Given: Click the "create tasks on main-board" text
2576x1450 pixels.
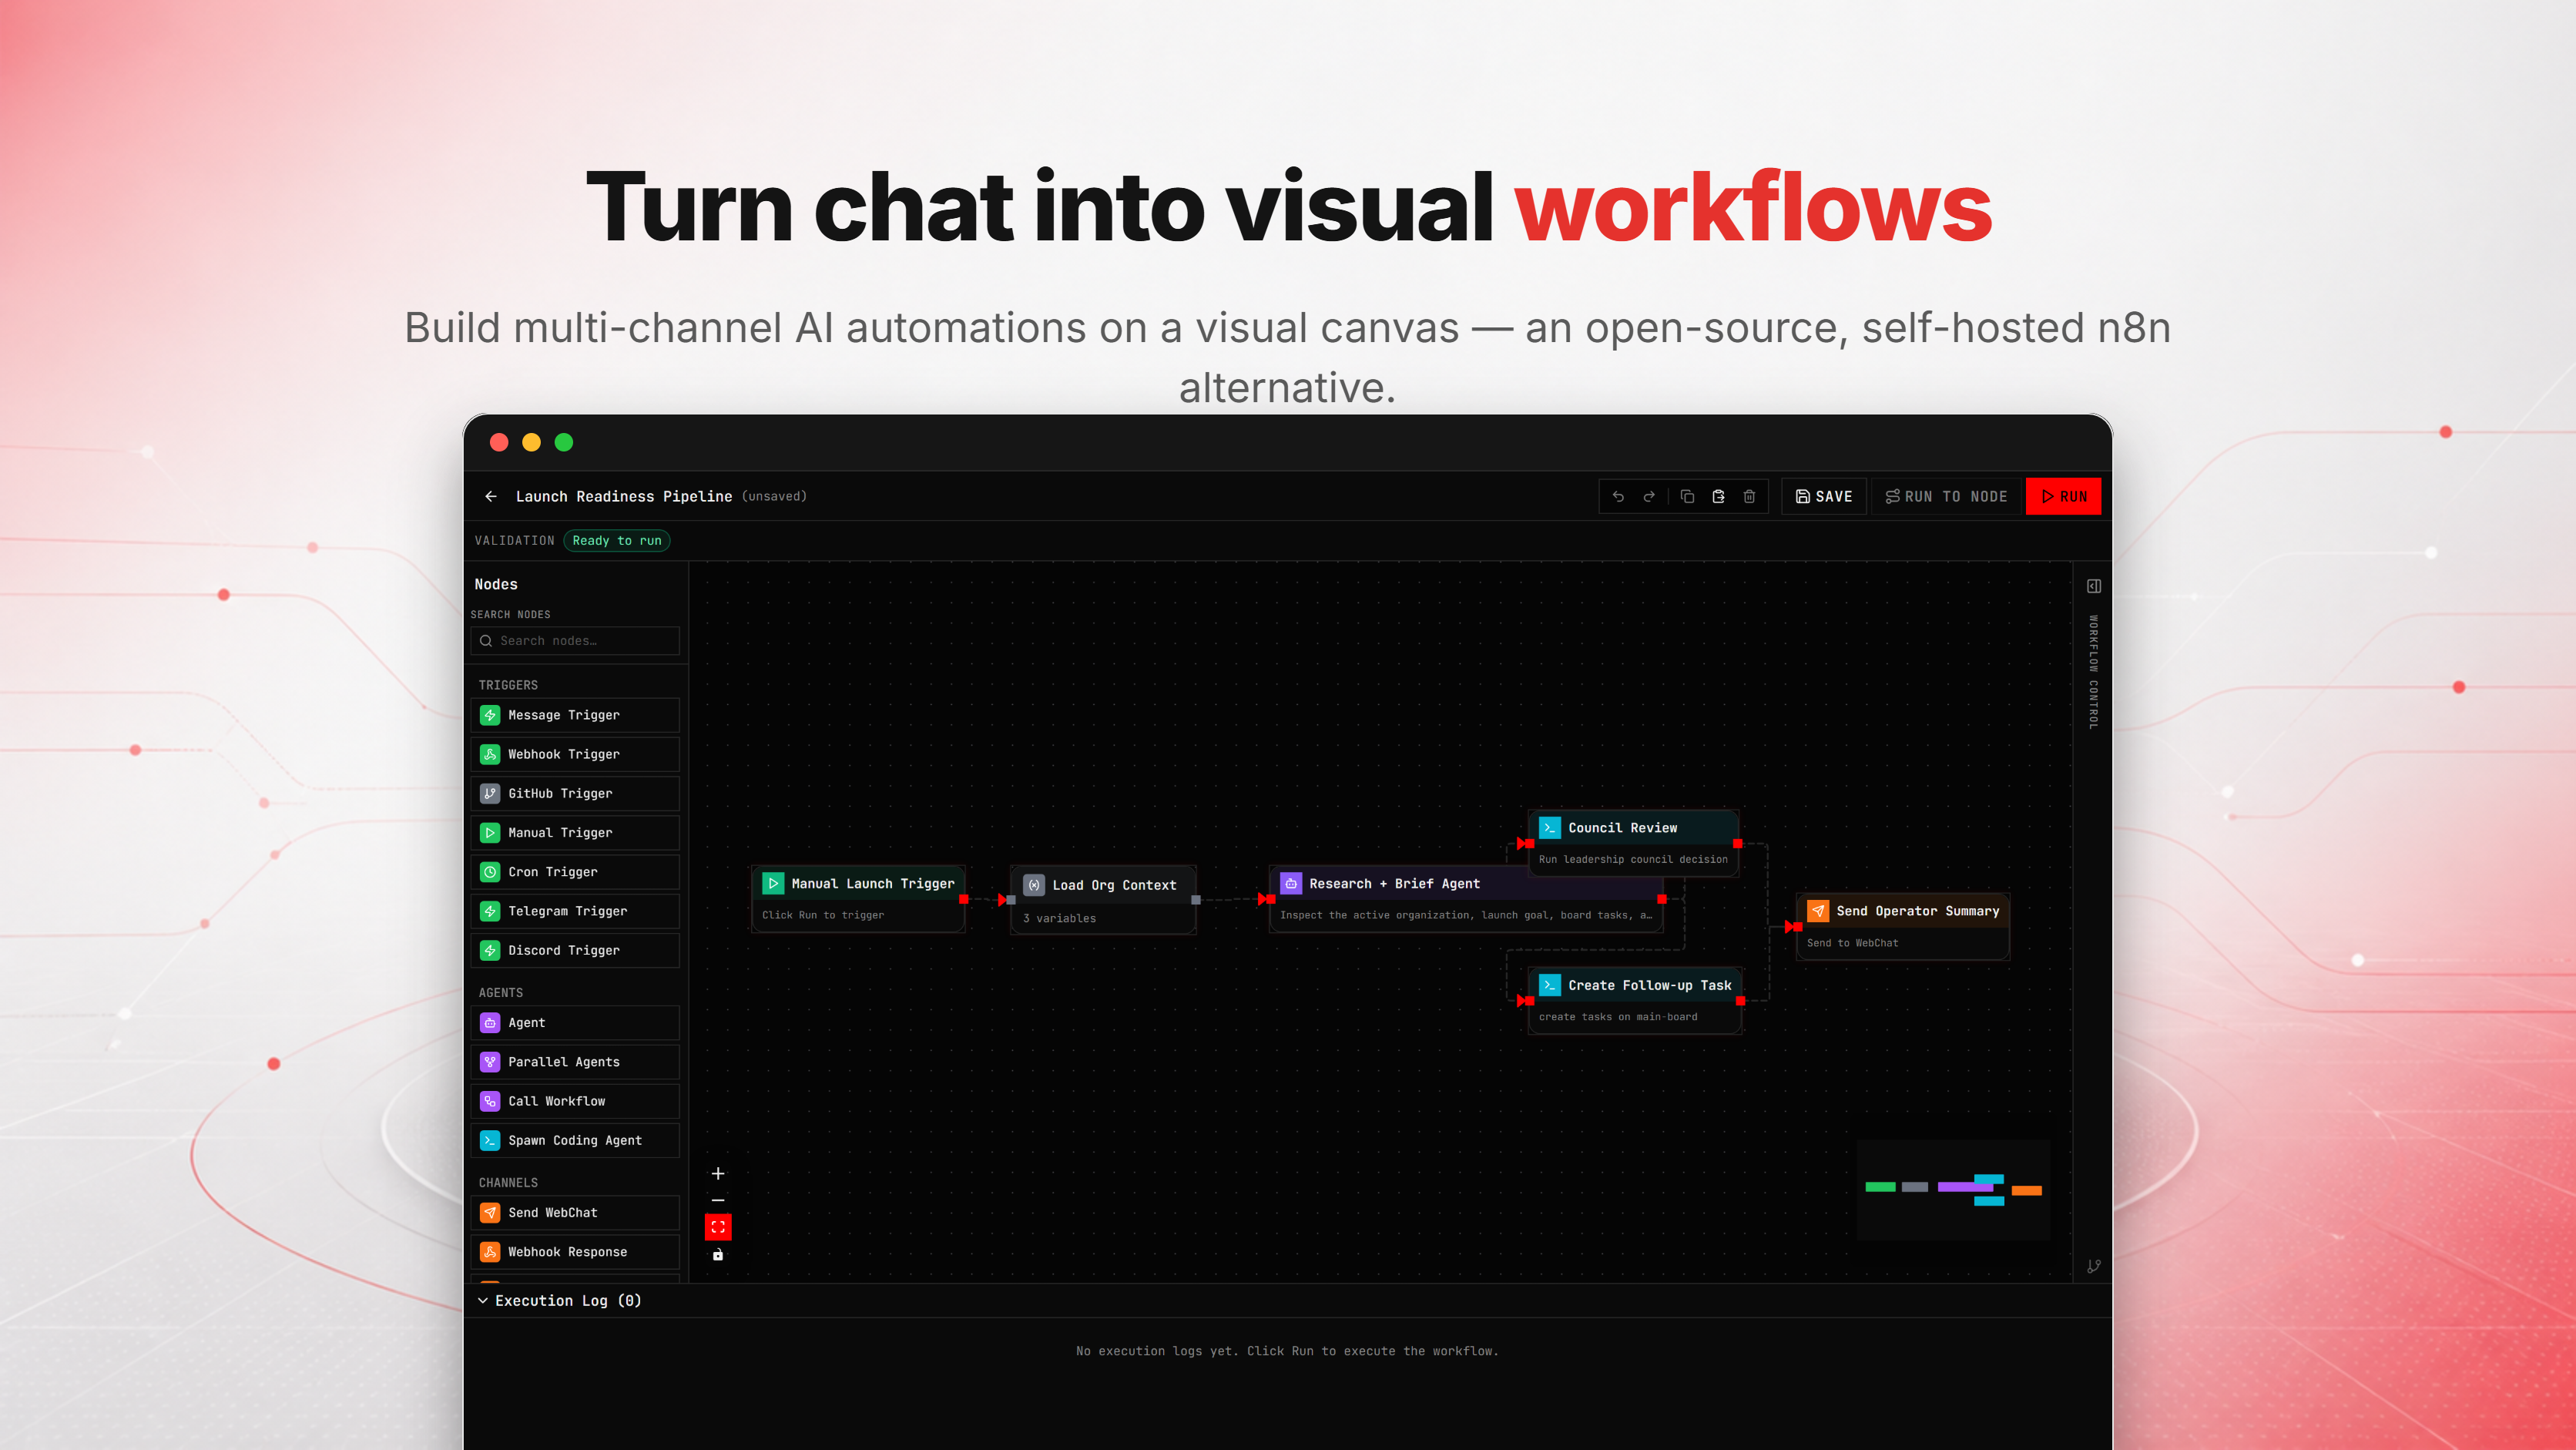Looking at the screenshot, I should [1618, 1017].
